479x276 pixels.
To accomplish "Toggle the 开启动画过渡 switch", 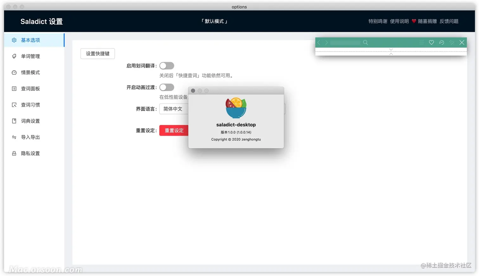I will tap(167, 87).
